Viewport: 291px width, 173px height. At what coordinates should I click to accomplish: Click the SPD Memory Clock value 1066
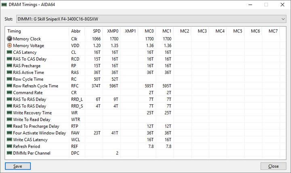[x=96, y=39]
